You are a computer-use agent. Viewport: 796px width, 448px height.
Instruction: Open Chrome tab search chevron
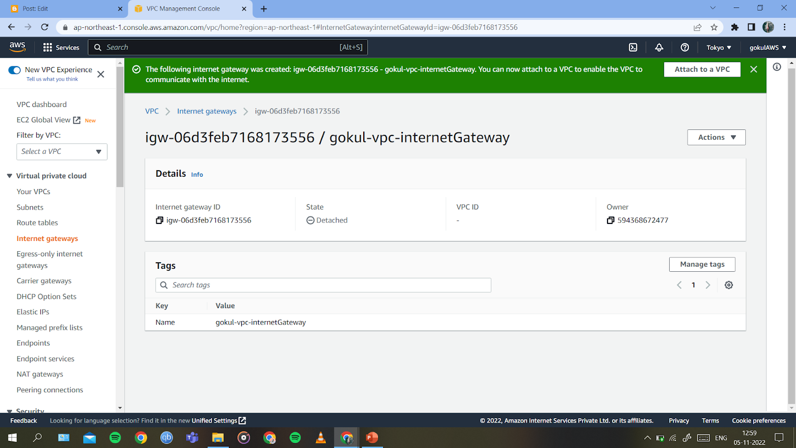(x=712, y=8)
